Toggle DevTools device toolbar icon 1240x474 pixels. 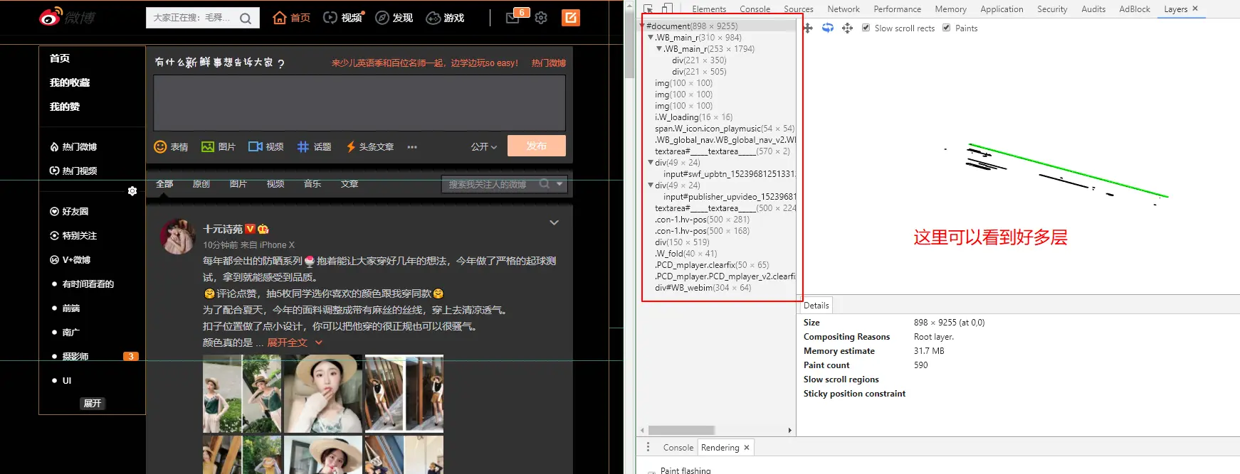[668, 9]
